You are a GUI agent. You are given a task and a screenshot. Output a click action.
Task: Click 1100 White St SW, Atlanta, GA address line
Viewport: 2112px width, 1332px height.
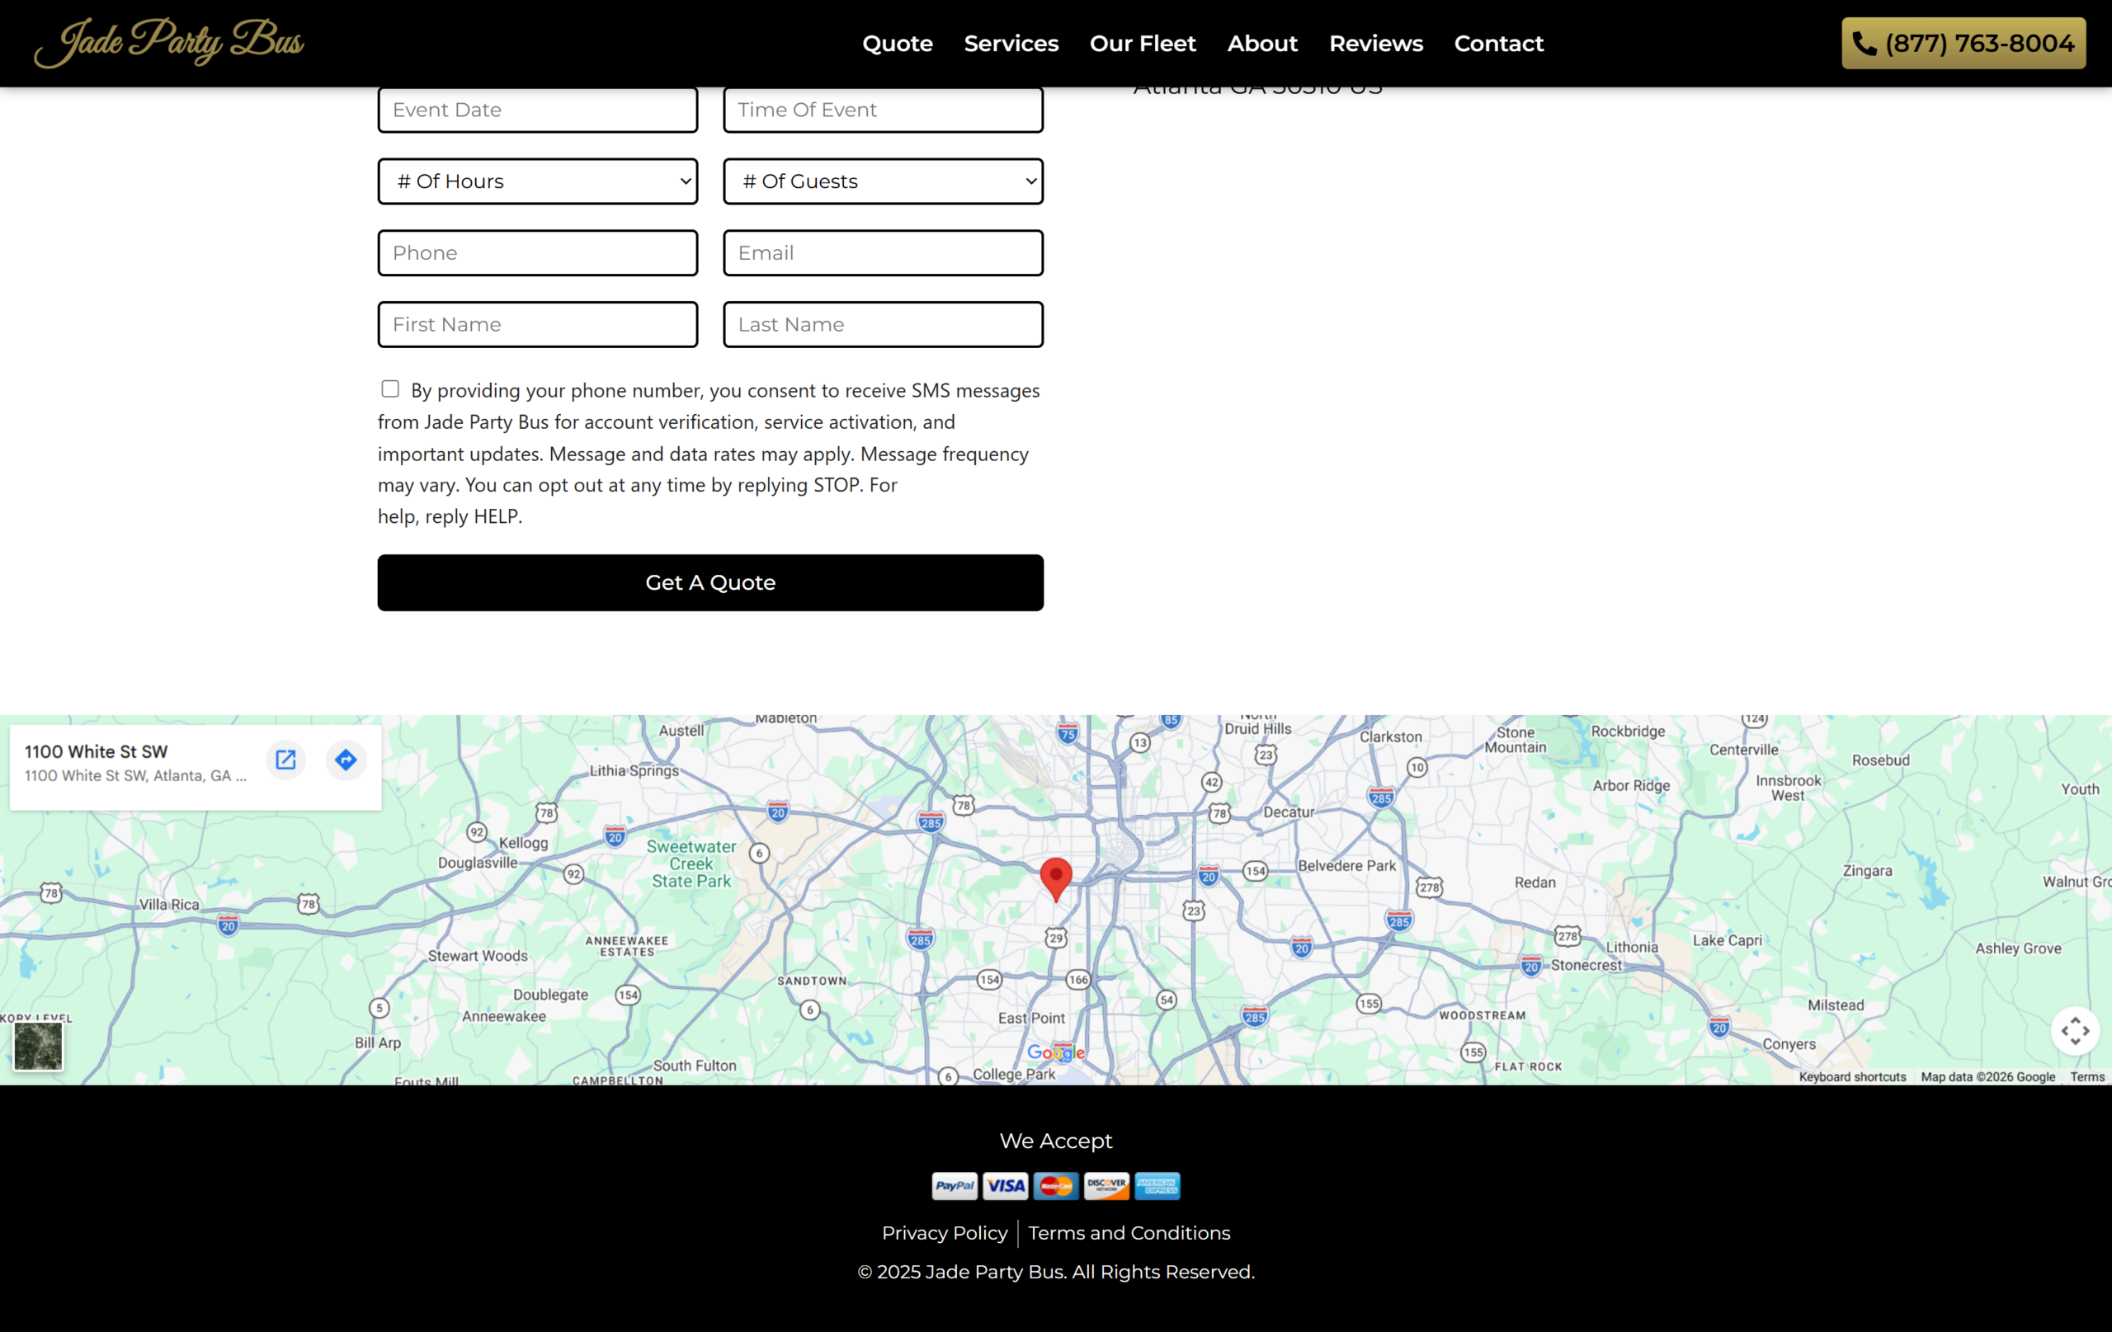[136, 776]
